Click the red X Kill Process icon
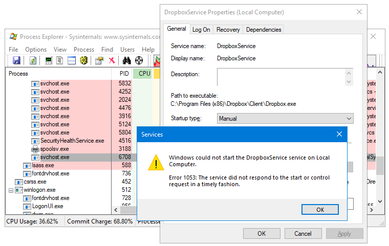This screenshot has height=246, width=389. (x=112, y=60)
